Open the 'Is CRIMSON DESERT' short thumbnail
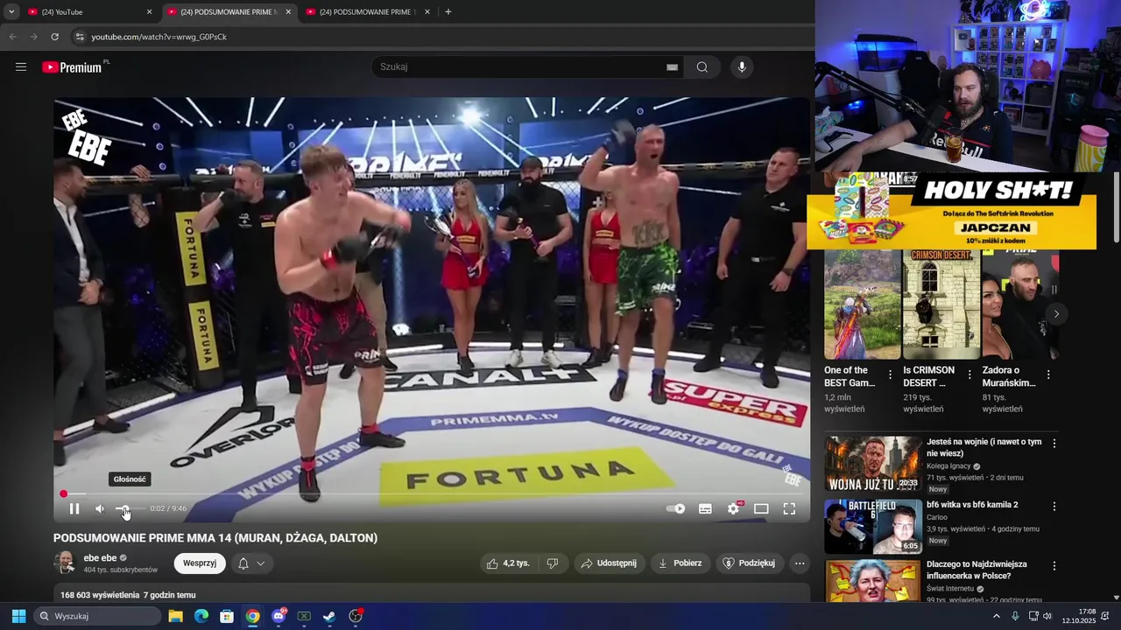1121x630 pixels. click(941, 304)
